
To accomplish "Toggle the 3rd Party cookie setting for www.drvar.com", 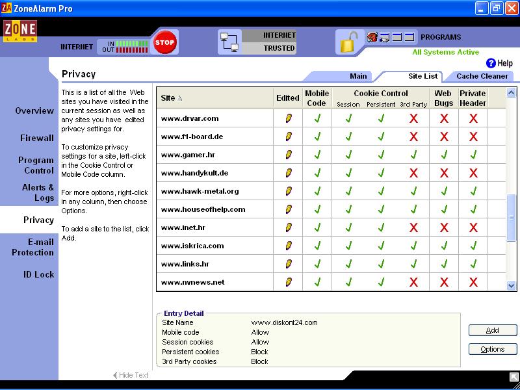I will point(413,118).
